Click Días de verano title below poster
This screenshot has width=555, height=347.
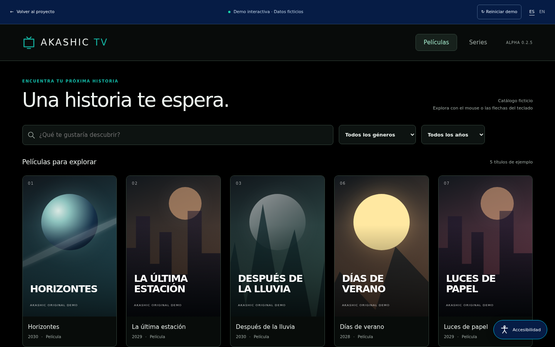tap(362, 327)
